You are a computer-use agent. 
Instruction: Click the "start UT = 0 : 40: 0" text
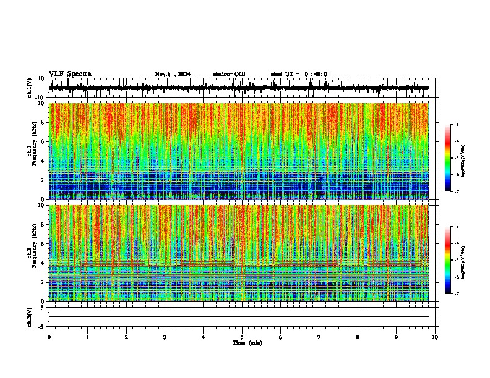299,74
